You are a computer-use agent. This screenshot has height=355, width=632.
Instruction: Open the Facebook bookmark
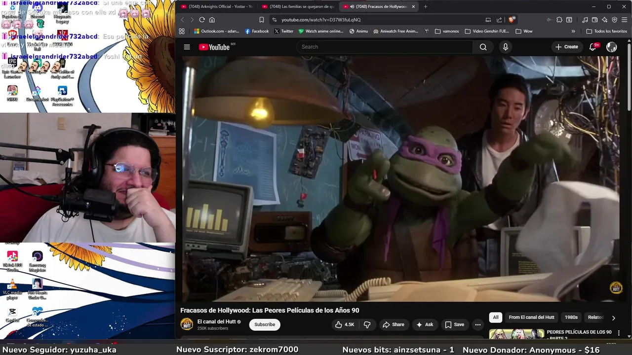coord(257,31)
